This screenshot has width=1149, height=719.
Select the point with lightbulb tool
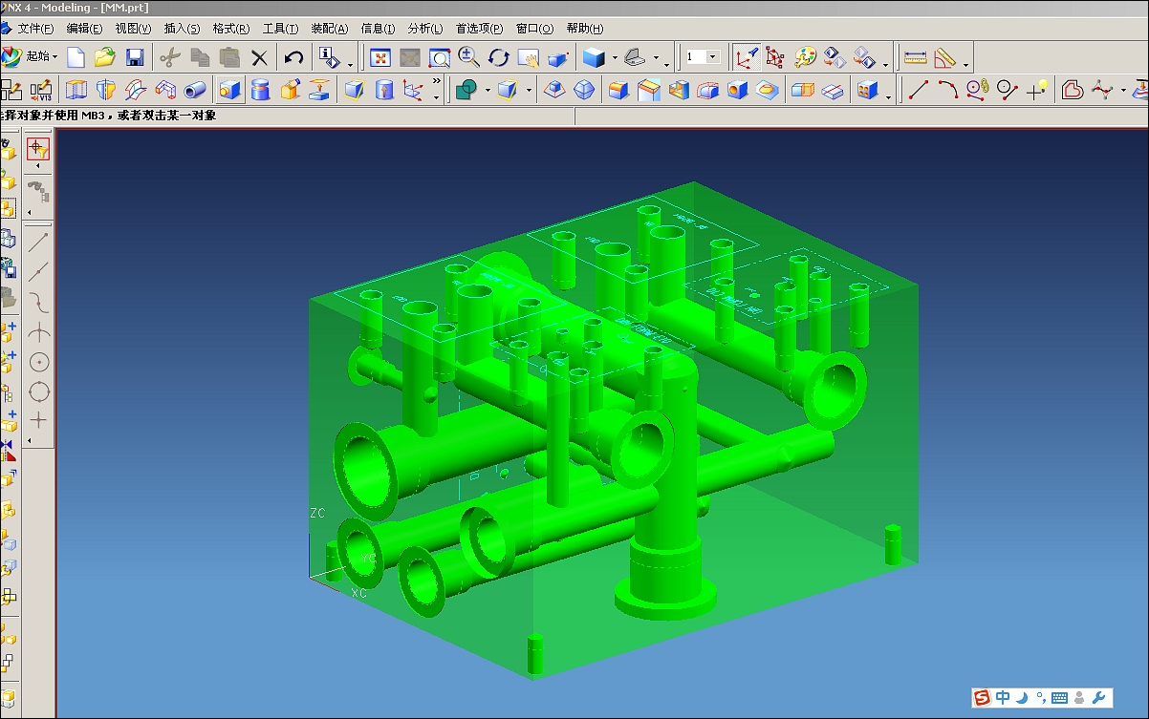1037,90
